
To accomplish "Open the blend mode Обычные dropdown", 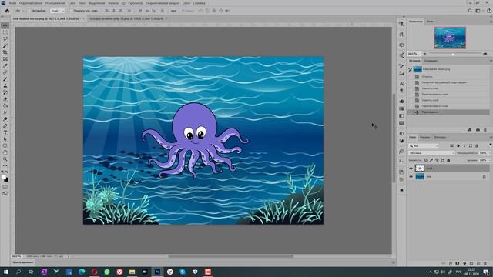I will 431,153.
